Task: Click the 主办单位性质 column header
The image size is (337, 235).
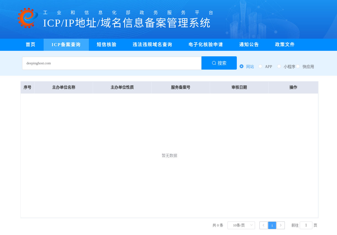Action: coord(122,88)
